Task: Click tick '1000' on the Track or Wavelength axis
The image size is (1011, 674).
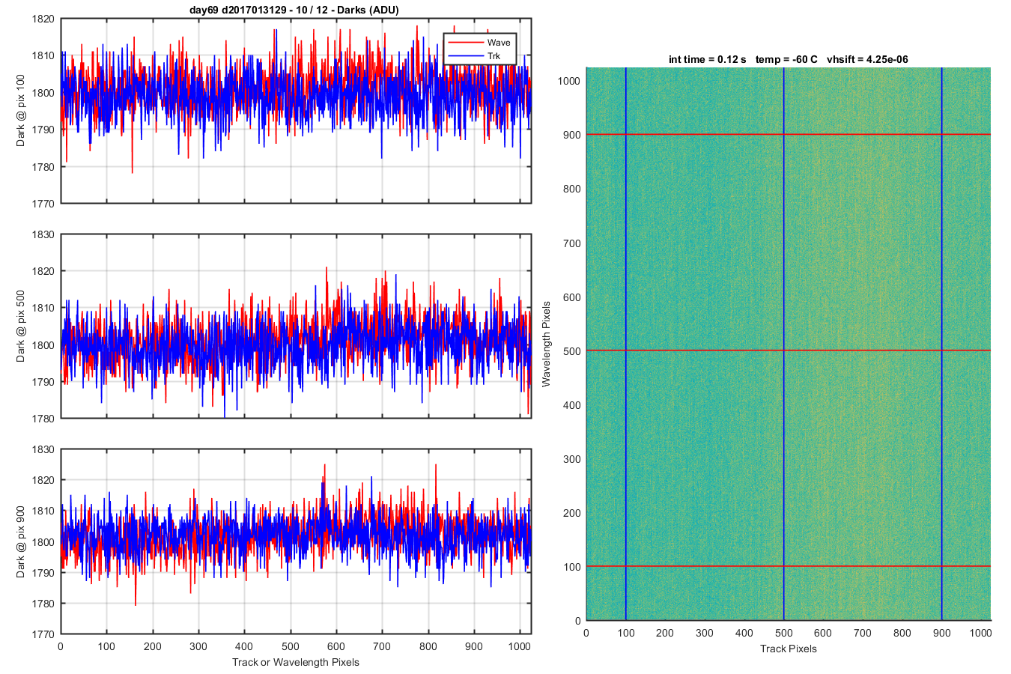Action: (x=520, y=646)
